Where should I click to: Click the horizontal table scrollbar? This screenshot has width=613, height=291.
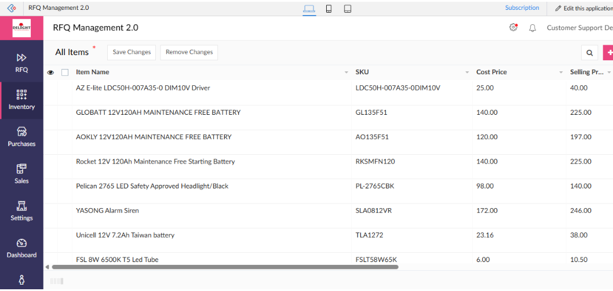[225, 267]
